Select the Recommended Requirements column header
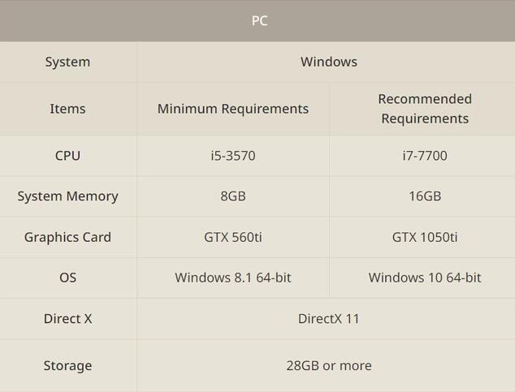Image resolution: width=515 pixels, height=392 pixels. tap(424, 109)
